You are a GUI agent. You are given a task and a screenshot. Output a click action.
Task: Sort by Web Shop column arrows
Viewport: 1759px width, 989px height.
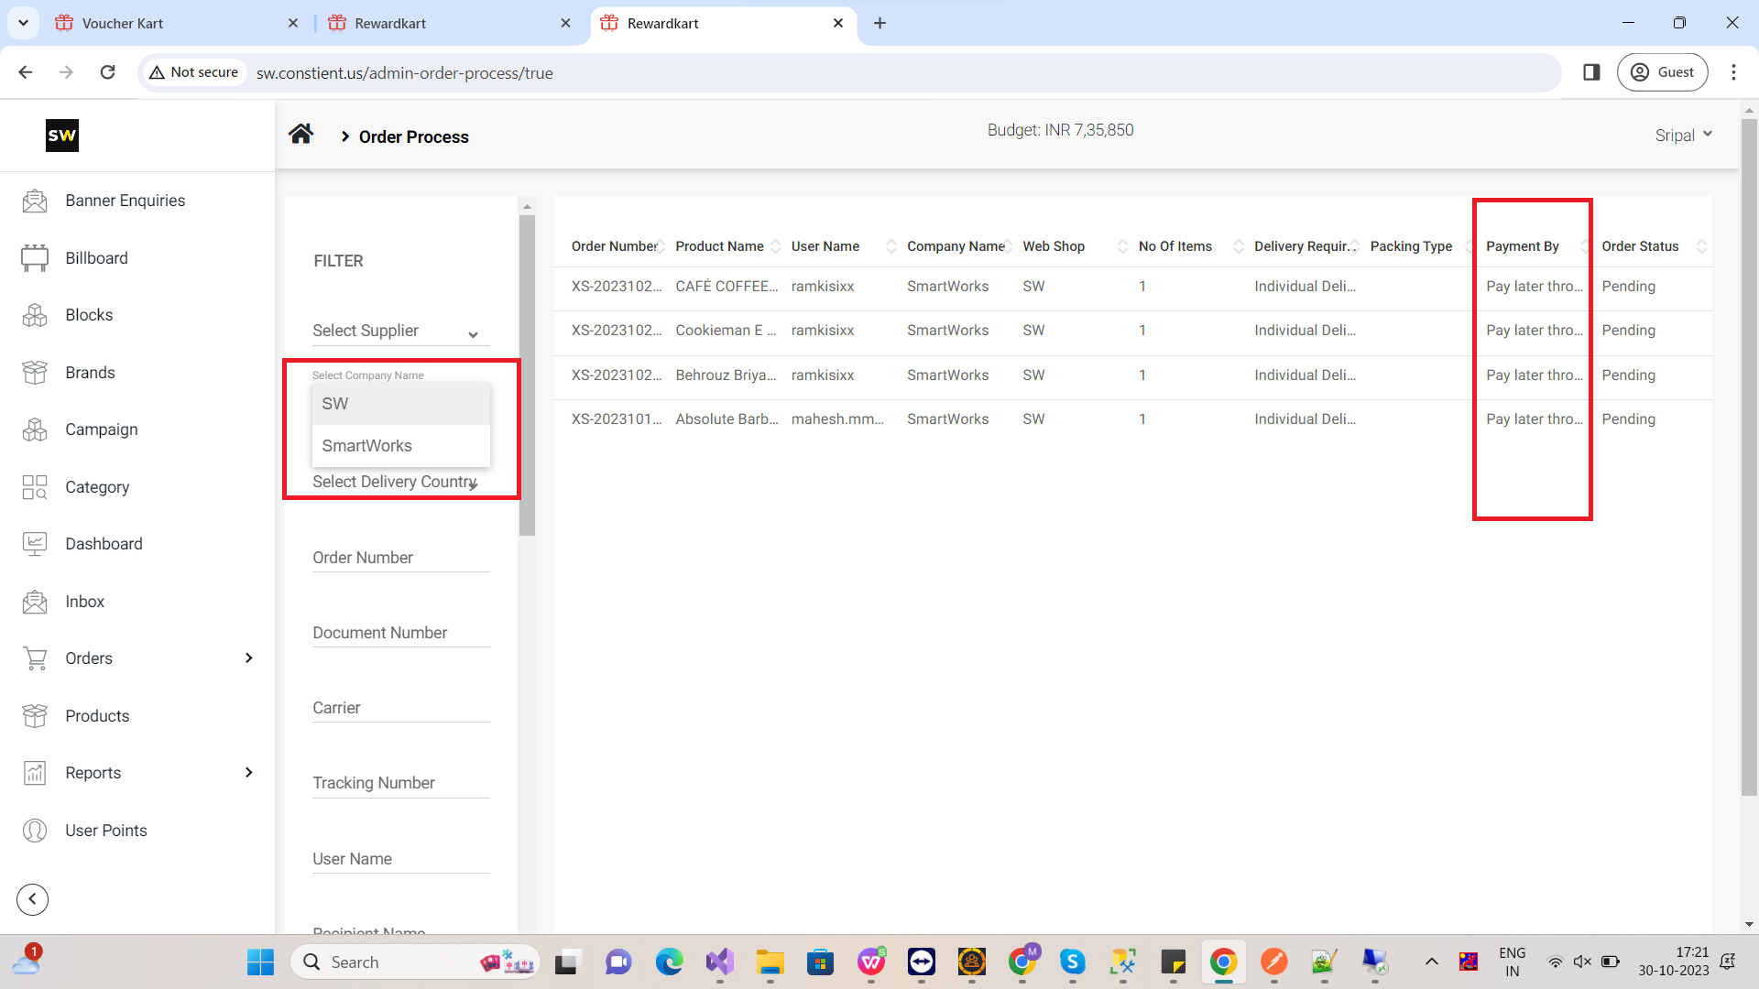1123,246
